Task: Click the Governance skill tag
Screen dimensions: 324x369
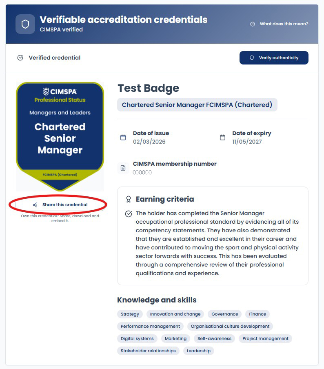Action: 225,314
